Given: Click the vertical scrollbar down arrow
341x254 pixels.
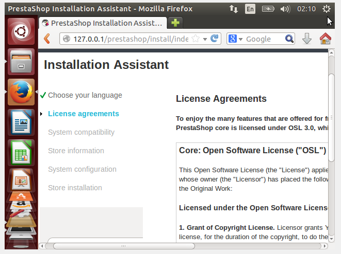Looking at the screenshot, I should coord(331,239).
